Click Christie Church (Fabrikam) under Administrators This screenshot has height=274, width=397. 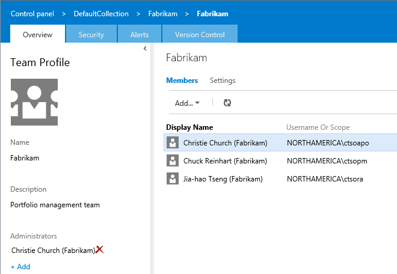[x=53, y=250]
